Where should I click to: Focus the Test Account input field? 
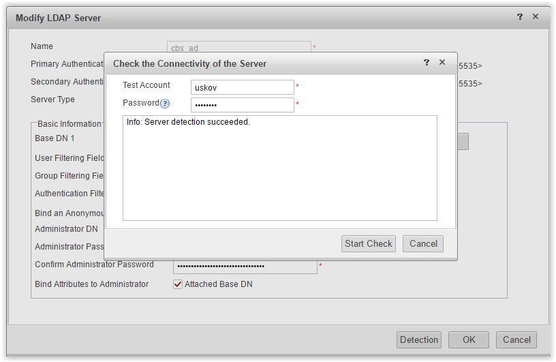pos(242,87)
